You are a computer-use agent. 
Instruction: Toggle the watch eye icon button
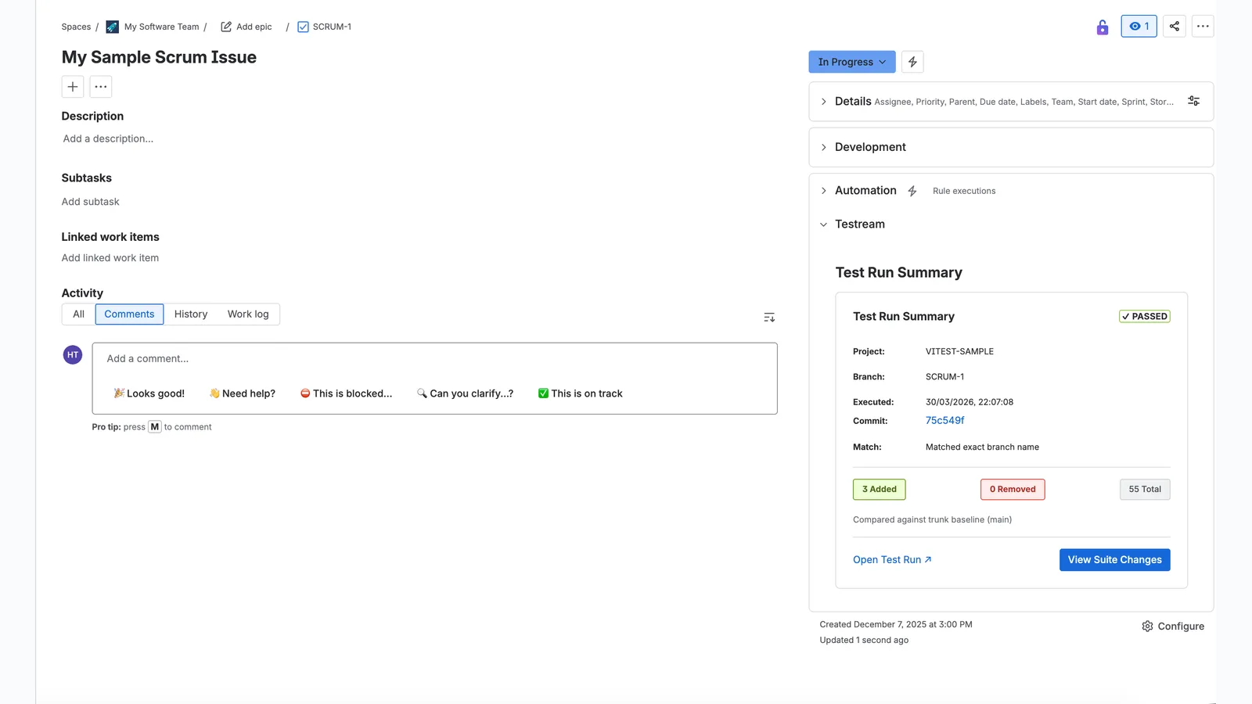(1139, 27)
